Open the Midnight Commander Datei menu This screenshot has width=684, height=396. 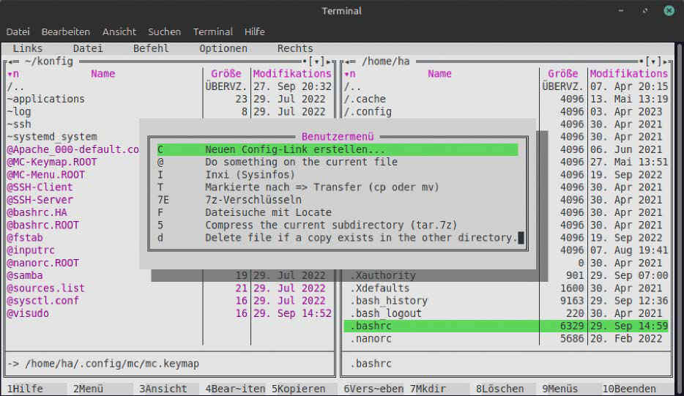click(x=88, y=48)
